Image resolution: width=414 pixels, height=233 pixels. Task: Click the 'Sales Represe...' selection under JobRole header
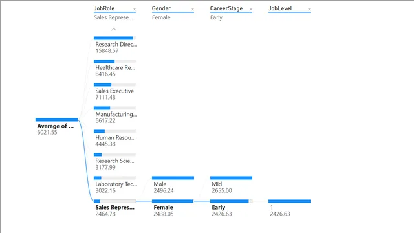(113, 17)
